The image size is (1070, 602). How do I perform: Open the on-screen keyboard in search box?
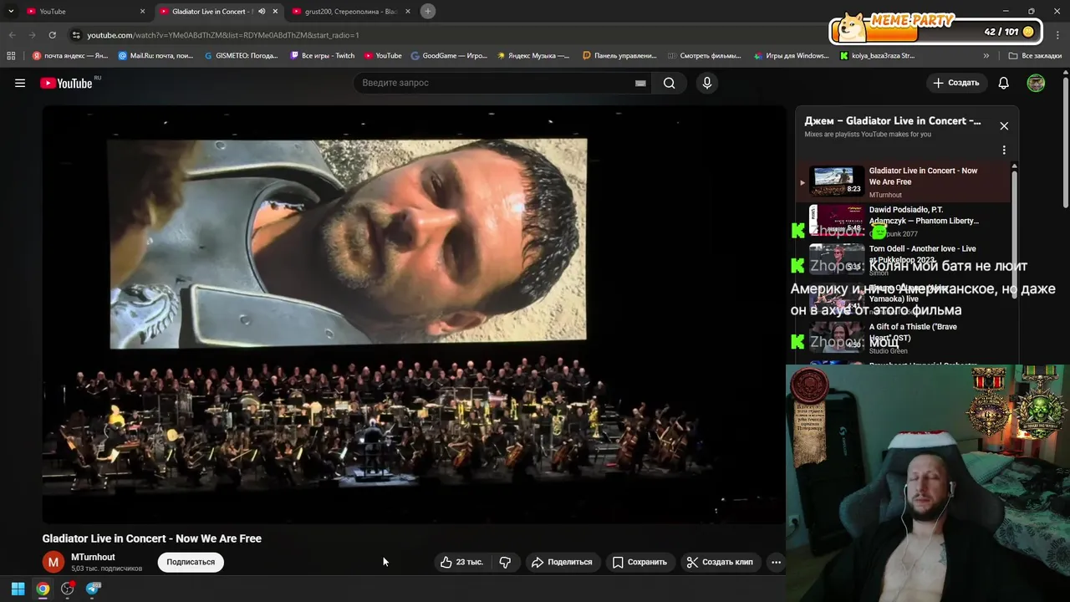[x=640, y=83]
